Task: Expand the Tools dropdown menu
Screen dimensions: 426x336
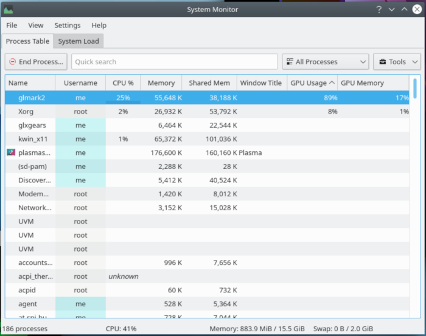Action: click(x=397, y=62)
